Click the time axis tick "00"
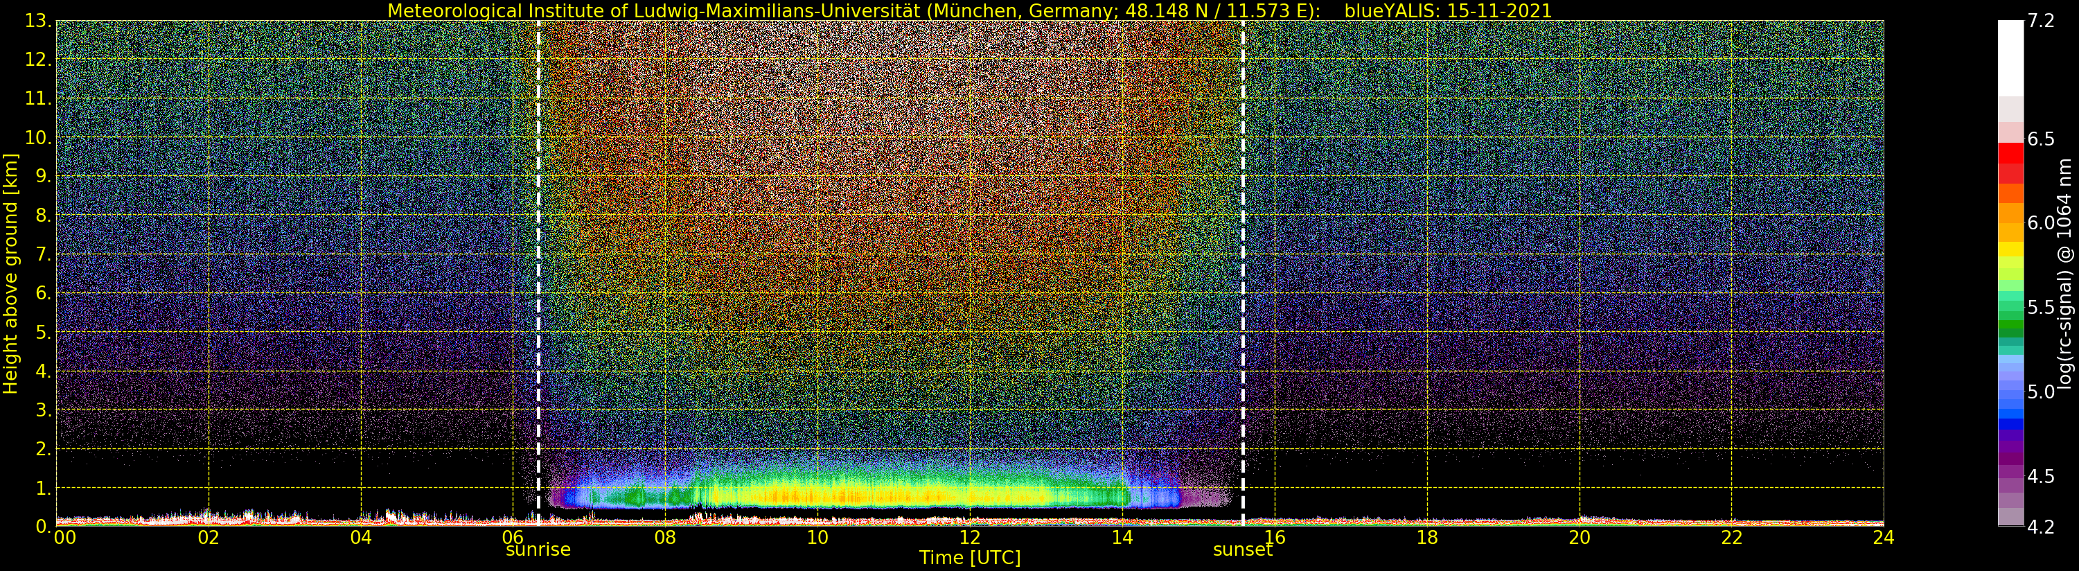Viewport: 2079px width, 571px height. [x=64, y=537]
